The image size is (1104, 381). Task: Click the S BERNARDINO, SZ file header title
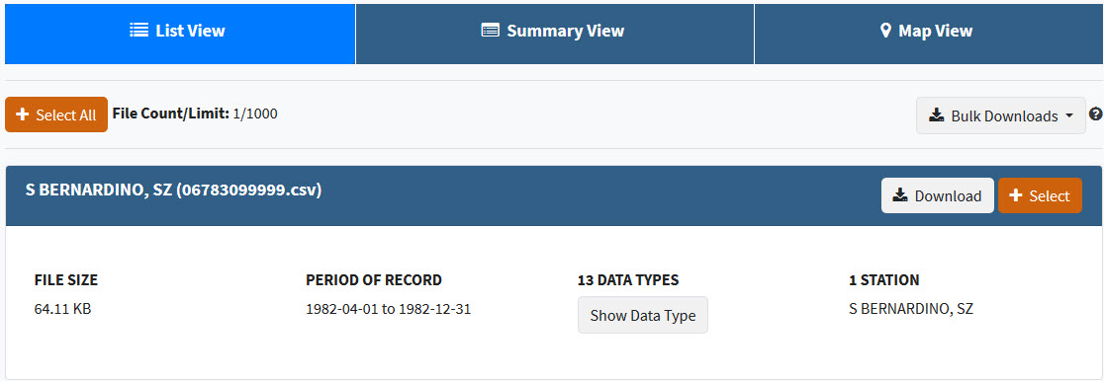coord(173,190)
